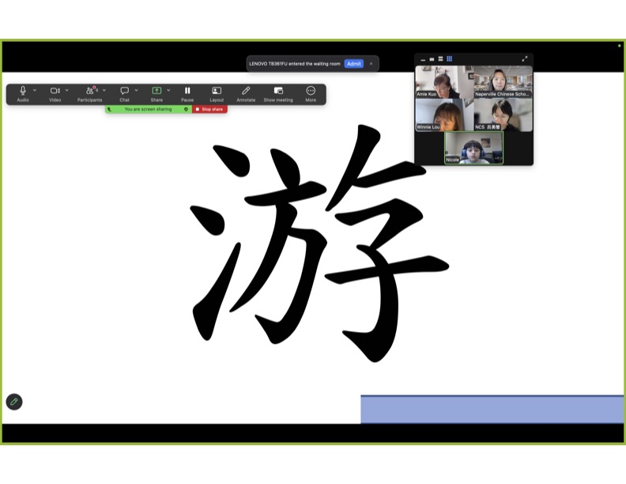Viewport: 626px width, 484px height.
Task: Select Winnie Lou's video tile
Action: pos(444,115)
